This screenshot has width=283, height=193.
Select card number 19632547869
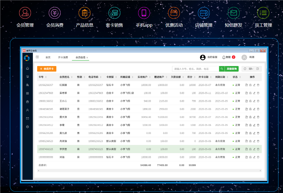(46, 93)
